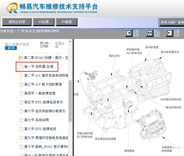This screenshot has height=156, width=184.
Task: Click the 乘客侧冷暖风门控制电机 label
Action: click(134, 51)
